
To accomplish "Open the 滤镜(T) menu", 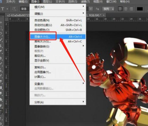I will [85, 2].
